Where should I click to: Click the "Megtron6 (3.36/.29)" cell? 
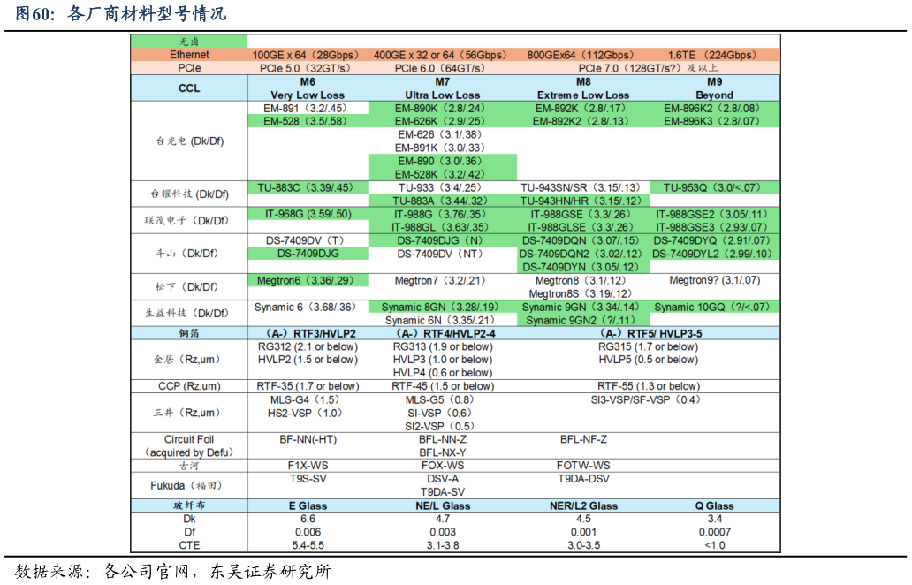coord(306,280)
